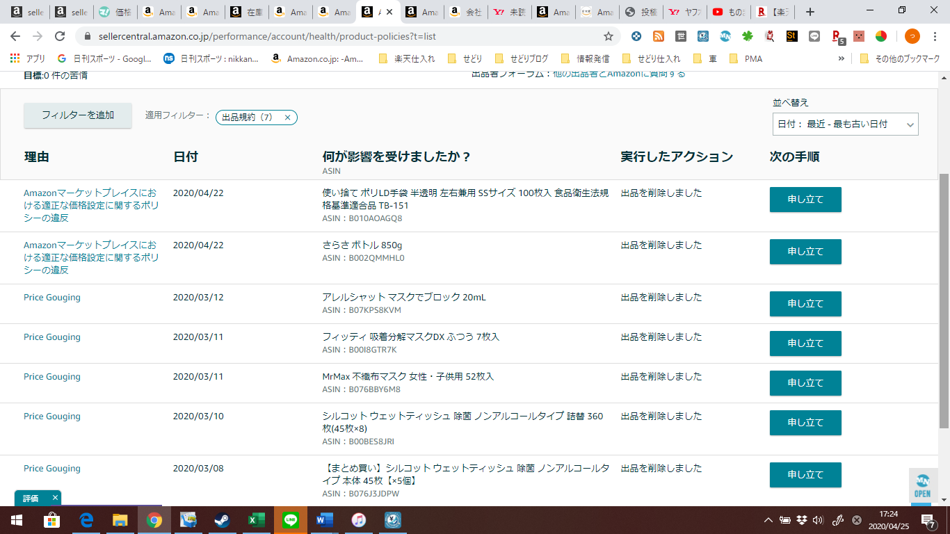The height and width of the screenshot is (534, 950).
Task: Open the せどり bookmark folder
Action: [465, 59]
